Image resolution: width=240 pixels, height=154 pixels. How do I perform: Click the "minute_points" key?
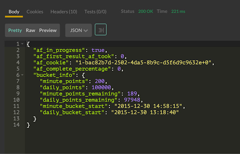pyautogui.click(x=64, y=81)
